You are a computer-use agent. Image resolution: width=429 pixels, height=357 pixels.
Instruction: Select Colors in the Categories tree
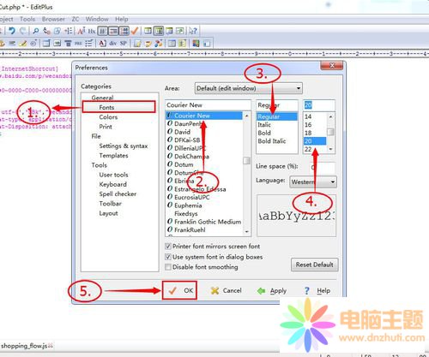pos(108,117)
